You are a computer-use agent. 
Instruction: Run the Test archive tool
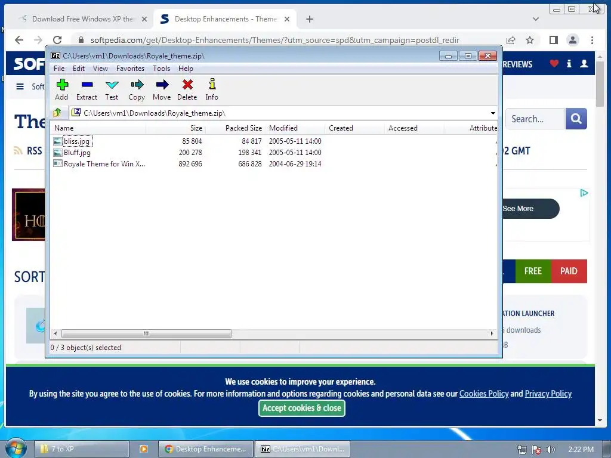[x=112, y=89]
